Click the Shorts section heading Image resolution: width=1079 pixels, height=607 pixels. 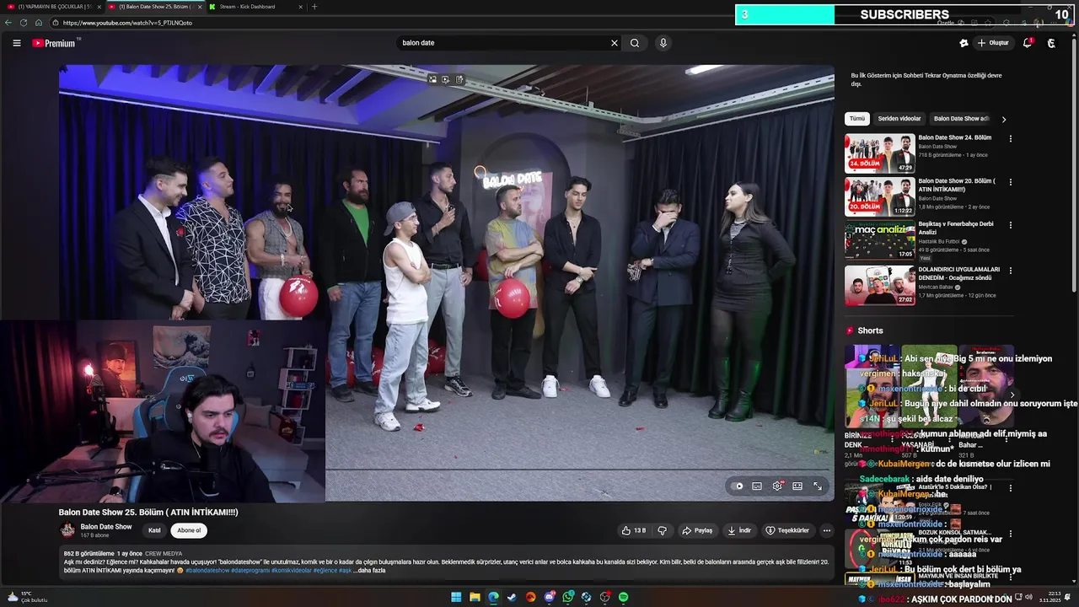click(x=870, y=330)
